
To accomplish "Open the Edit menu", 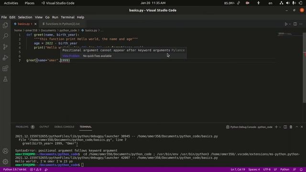I will pyautogui.click(x=12, y=17).
